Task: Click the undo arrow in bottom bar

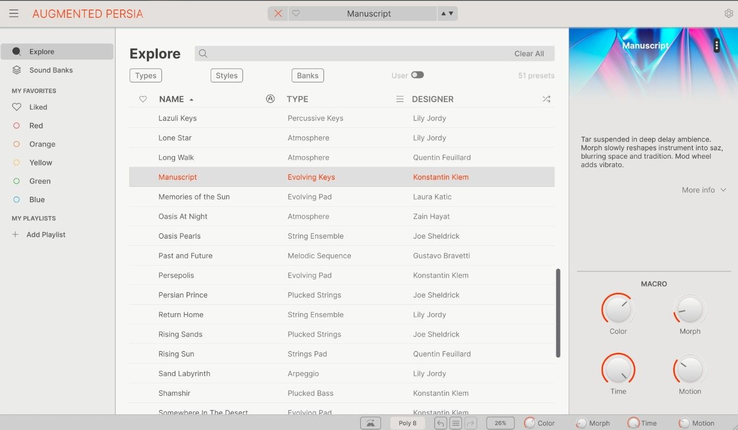Action: click(441, 423)
